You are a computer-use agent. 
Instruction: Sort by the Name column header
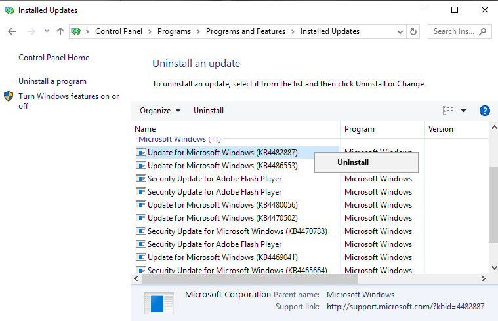(x=236, y=129)
